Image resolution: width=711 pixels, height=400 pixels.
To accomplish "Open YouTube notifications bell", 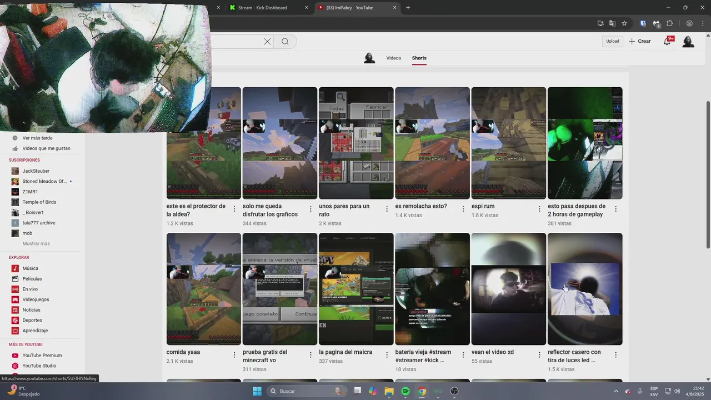I will 667,41.
